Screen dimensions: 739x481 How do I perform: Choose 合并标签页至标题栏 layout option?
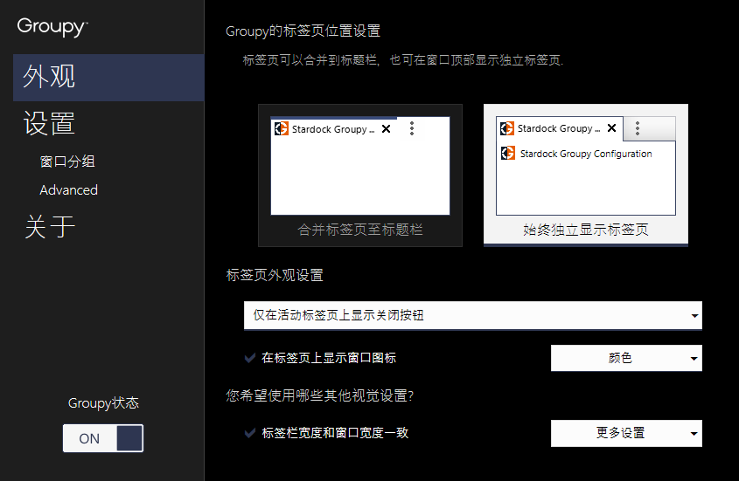(x=360, y=175)
